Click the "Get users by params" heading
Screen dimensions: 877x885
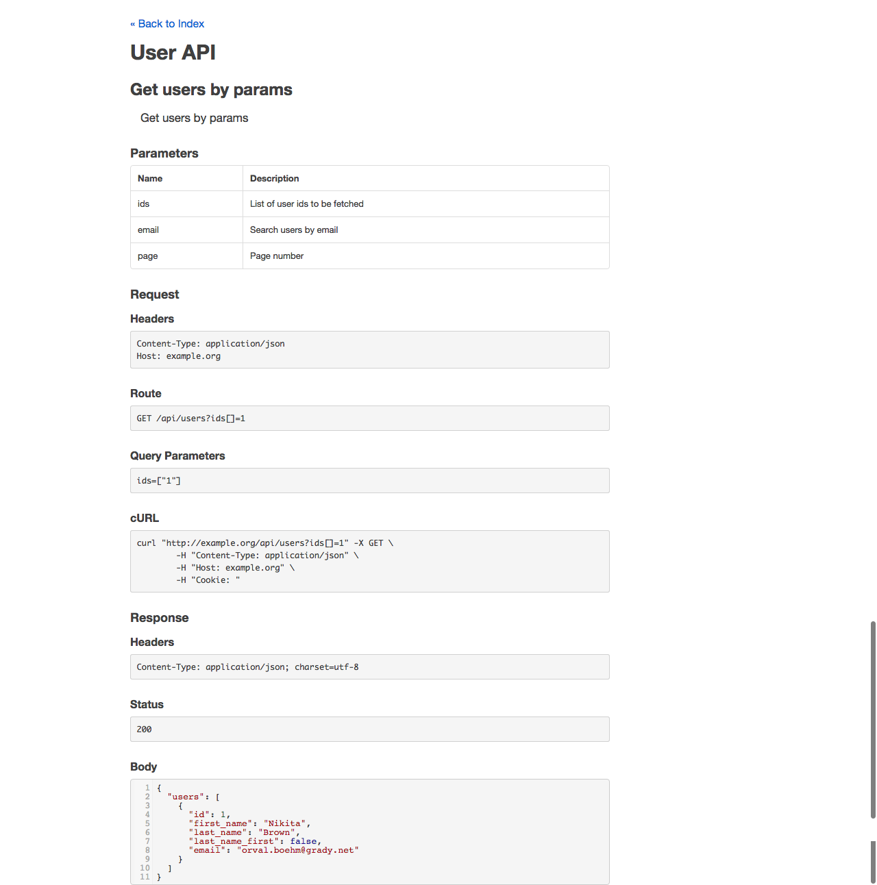point(211,90)
